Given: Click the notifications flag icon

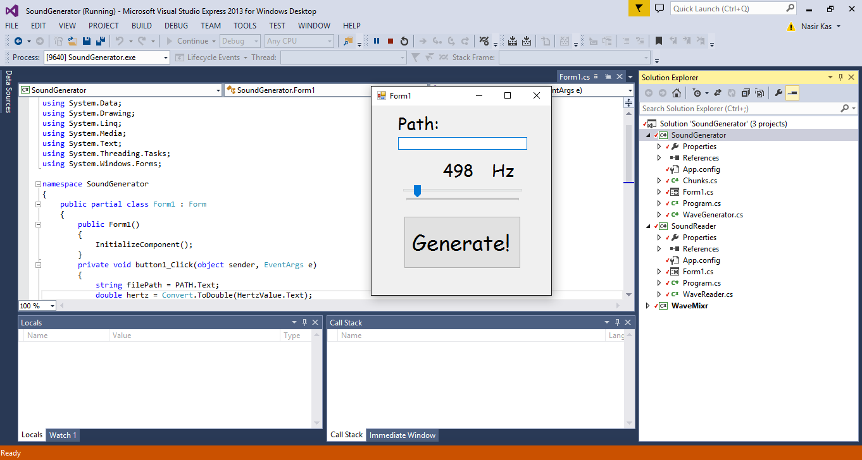Looking at the screenshot, I should pos(639,8).
